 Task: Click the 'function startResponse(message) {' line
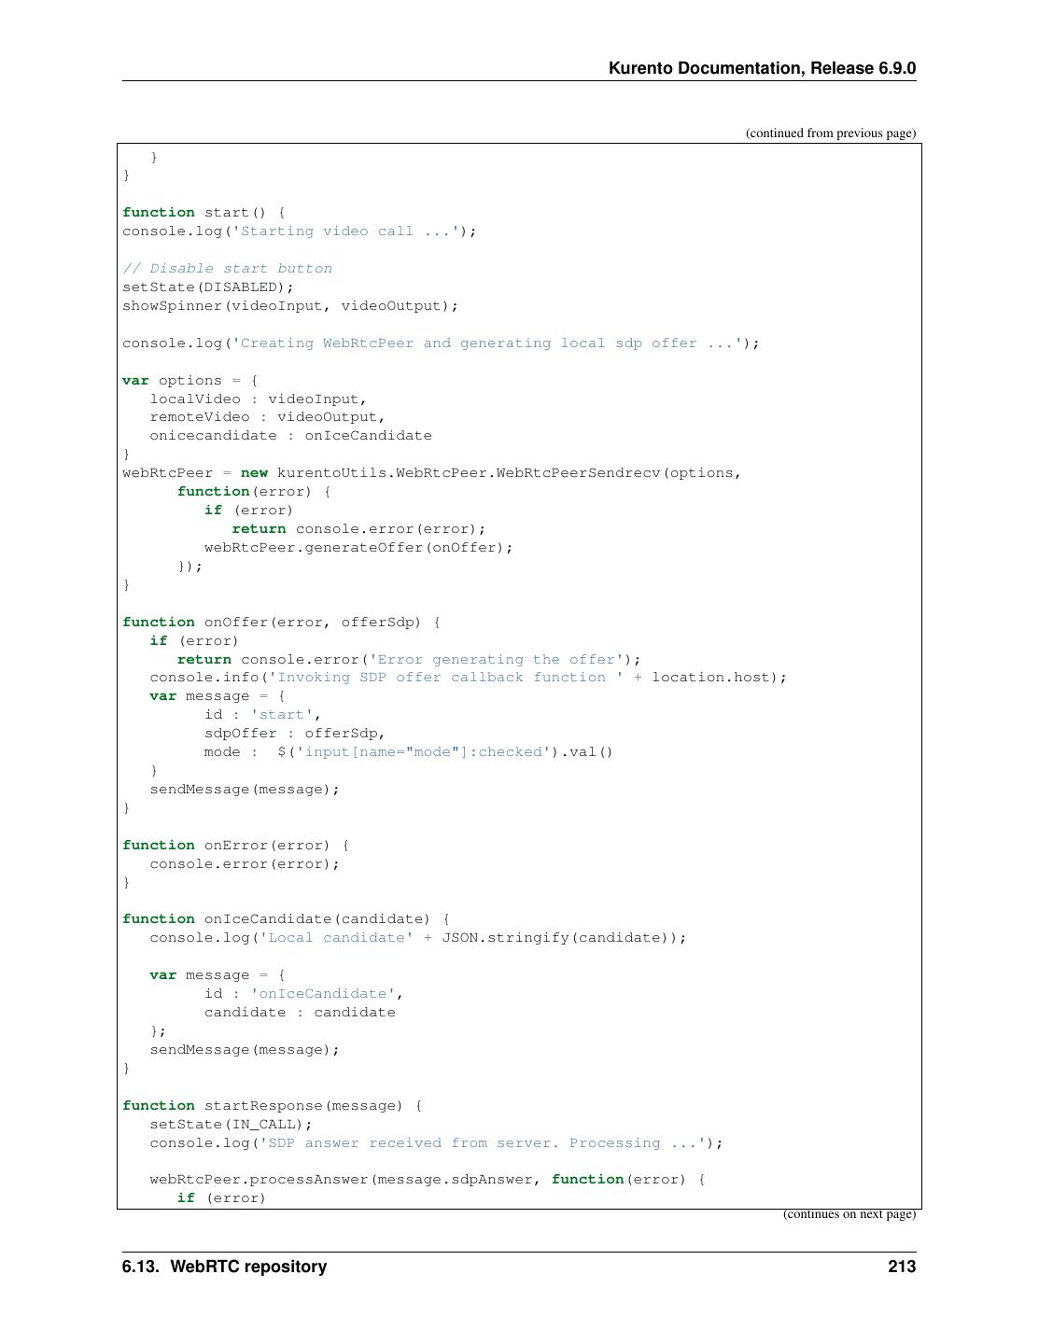pos(273,1106)
